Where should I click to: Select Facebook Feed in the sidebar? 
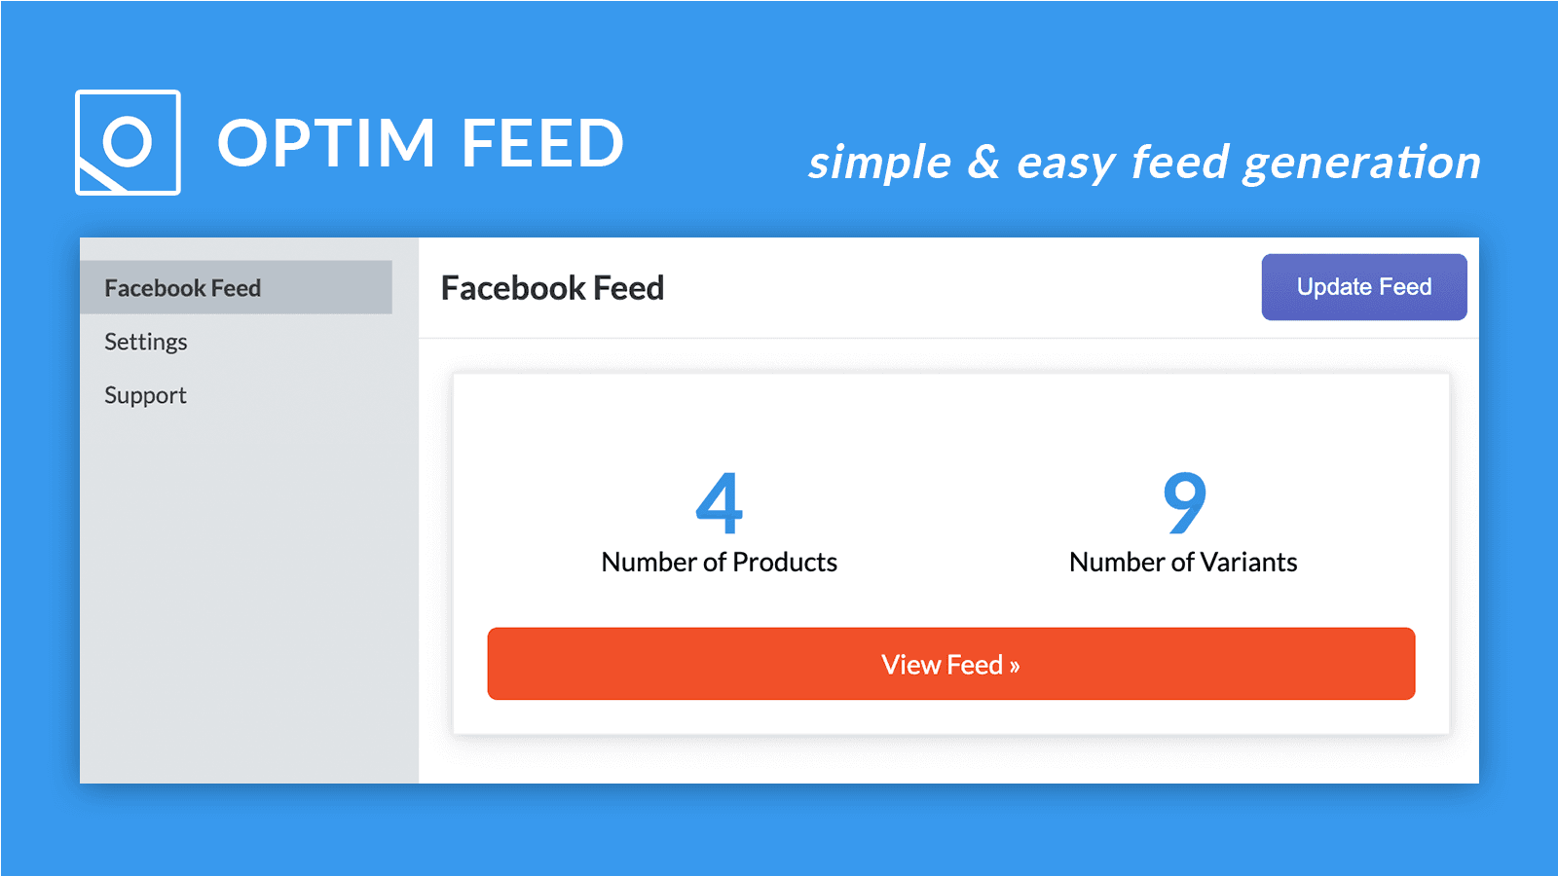coord(183,287)
